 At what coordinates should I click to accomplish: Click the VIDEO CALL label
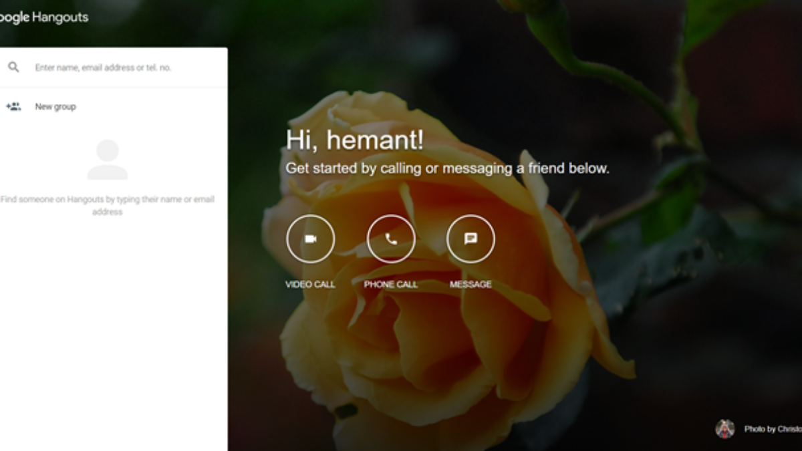pos(311,285)
